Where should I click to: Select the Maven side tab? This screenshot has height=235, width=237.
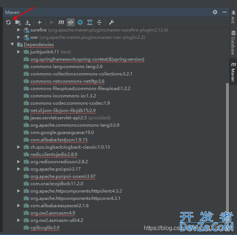click(233, 72)
